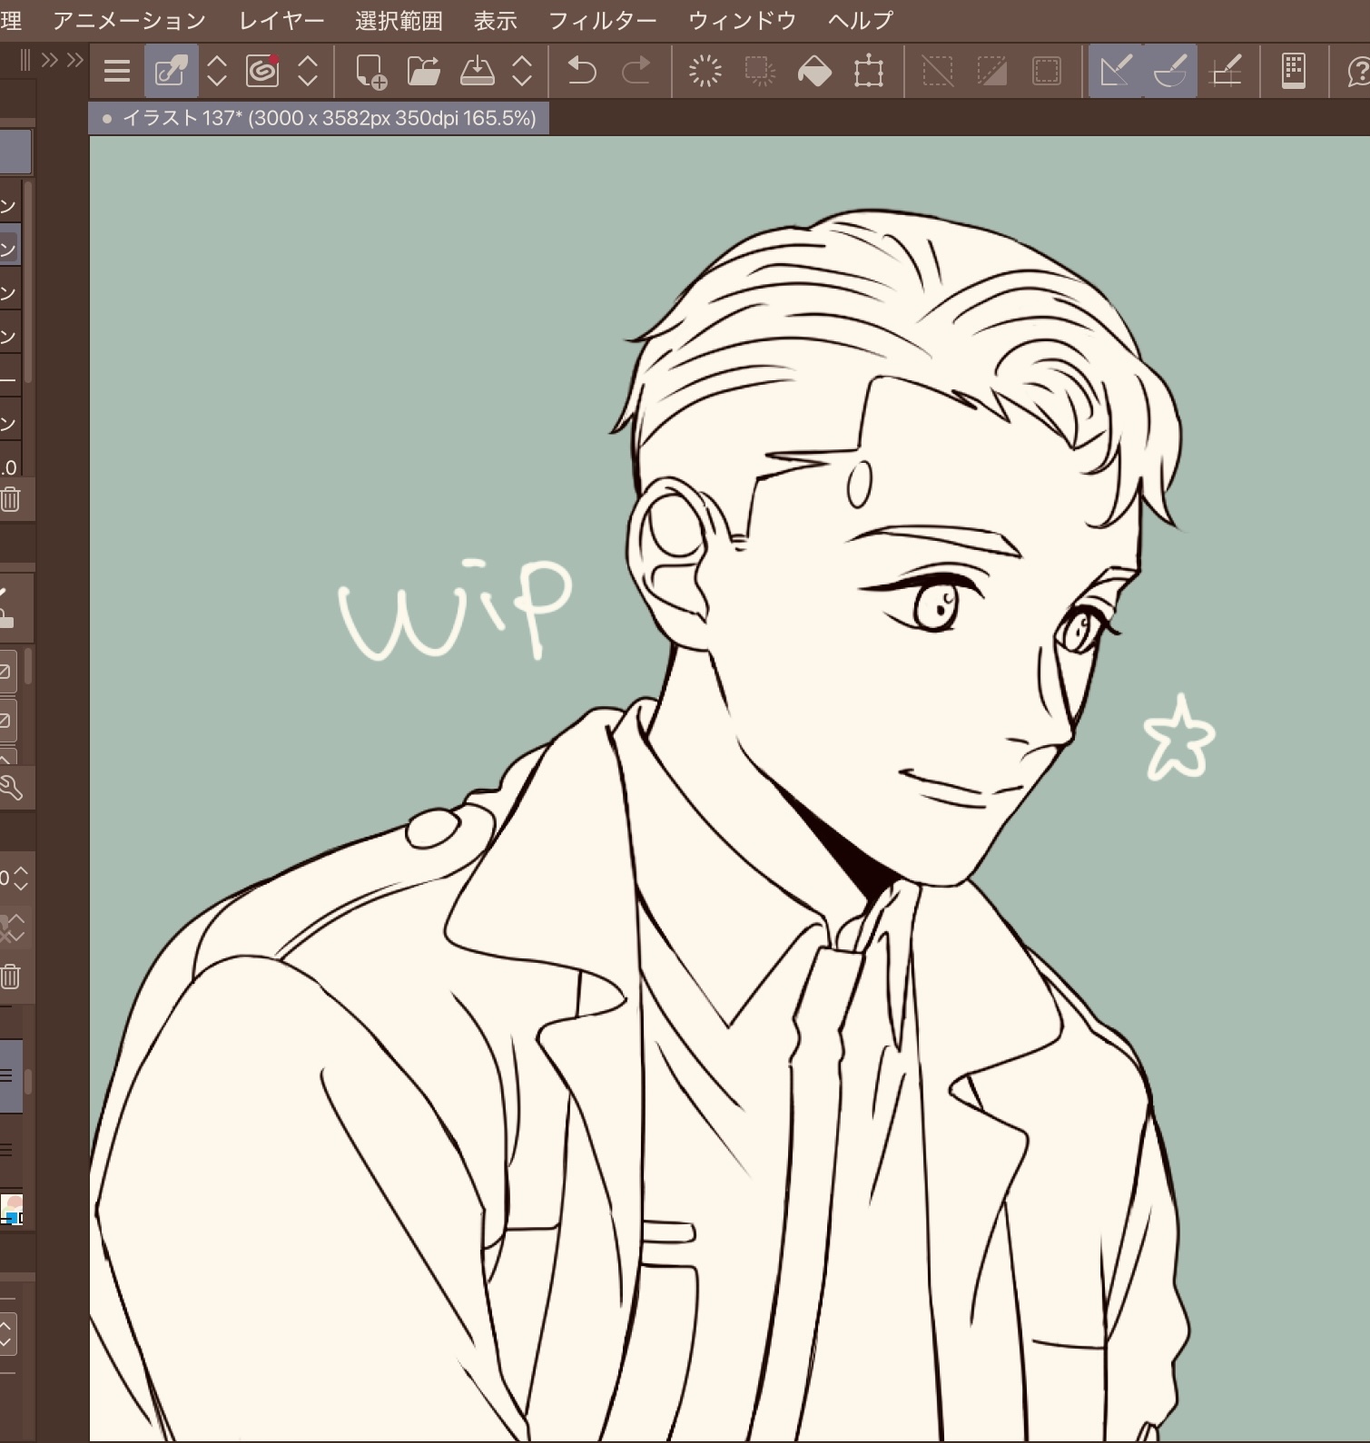The width and height of the screenshot is (1370, 1443).
Task: Click the Invert Selection icon
Action: tap(991, 71)
